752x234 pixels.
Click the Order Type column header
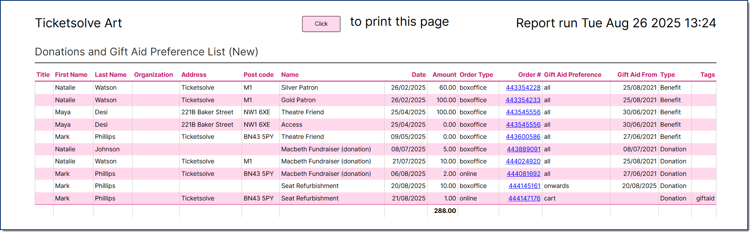[x=476, y=75]
